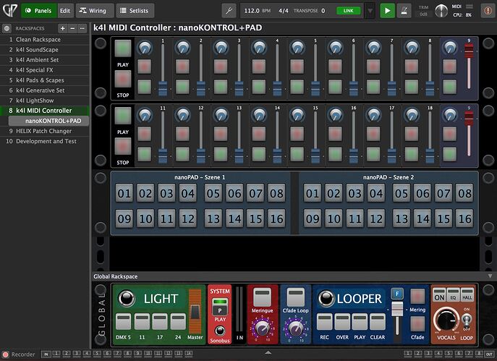Viewport: 497px width, 361px height.
Task: Click the red STOP pad in first row
Action: click(123, 79)
